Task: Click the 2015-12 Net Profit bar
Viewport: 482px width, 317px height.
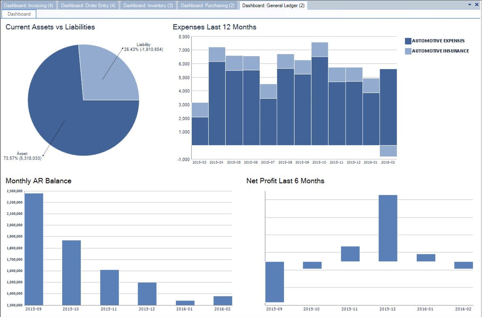Action: point(388,228)
